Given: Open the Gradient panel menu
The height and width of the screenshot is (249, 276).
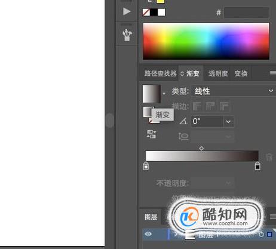Looking at the screenshot, I should pos(273,73).
